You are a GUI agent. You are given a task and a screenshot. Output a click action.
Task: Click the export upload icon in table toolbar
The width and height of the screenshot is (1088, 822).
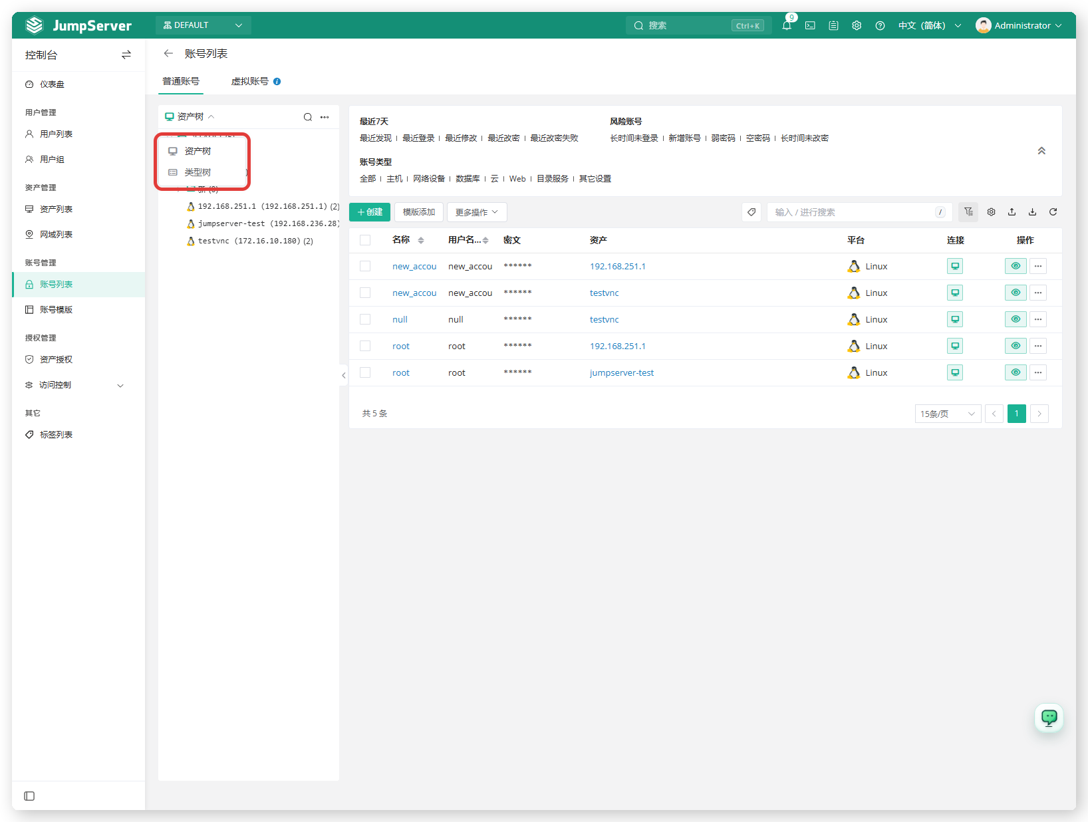[x=1012, y=211]
